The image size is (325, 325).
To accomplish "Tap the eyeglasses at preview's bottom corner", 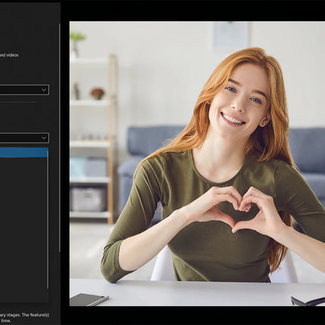I will (308, 301).
